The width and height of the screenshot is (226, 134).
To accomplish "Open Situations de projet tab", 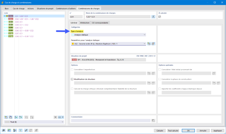I will tap(45, 9).
